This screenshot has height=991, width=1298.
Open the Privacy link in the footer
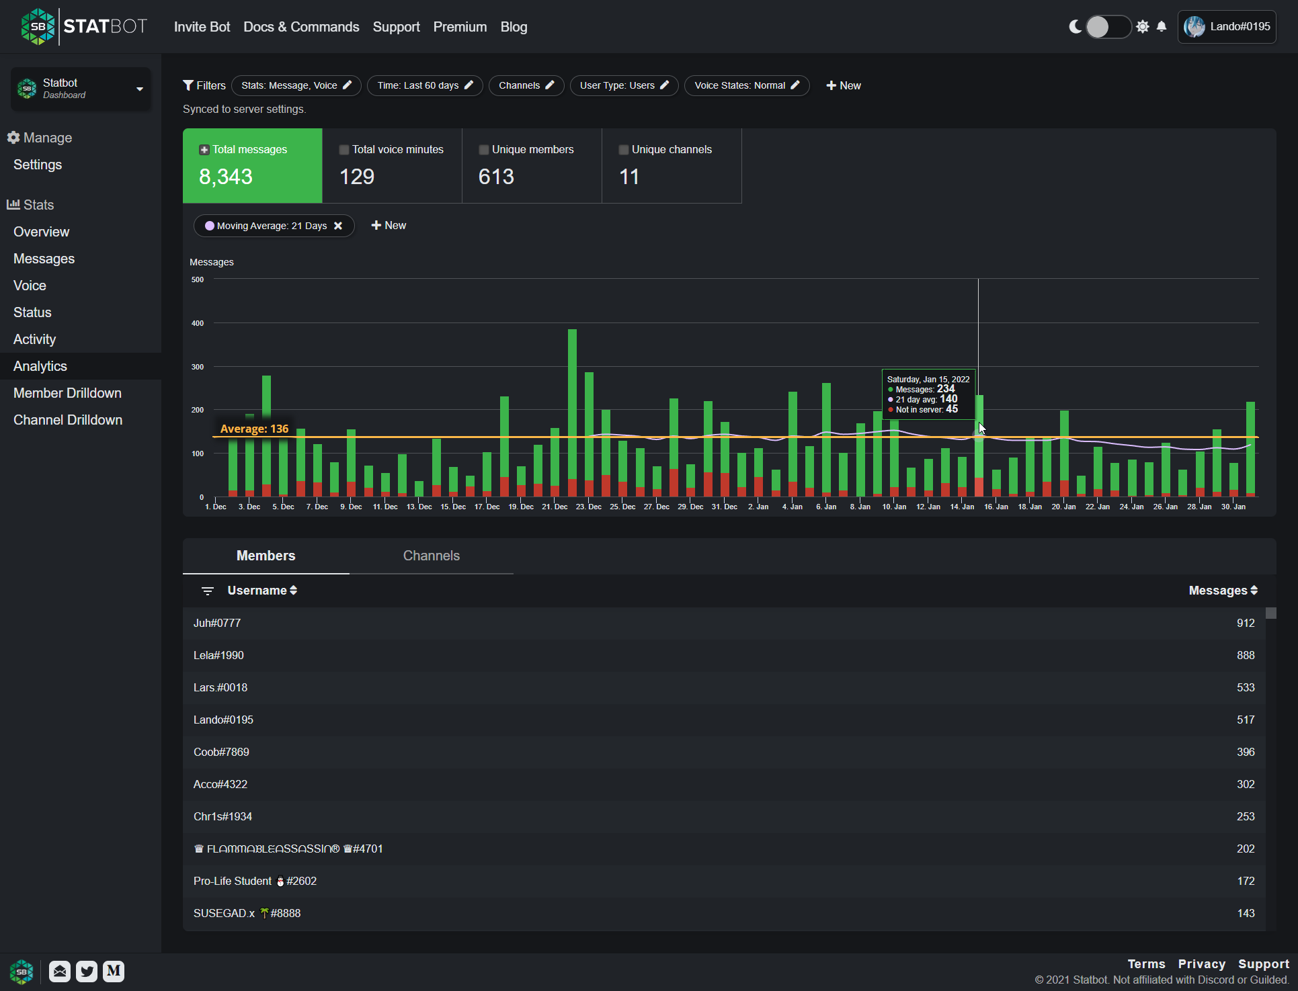[1201, 964]
